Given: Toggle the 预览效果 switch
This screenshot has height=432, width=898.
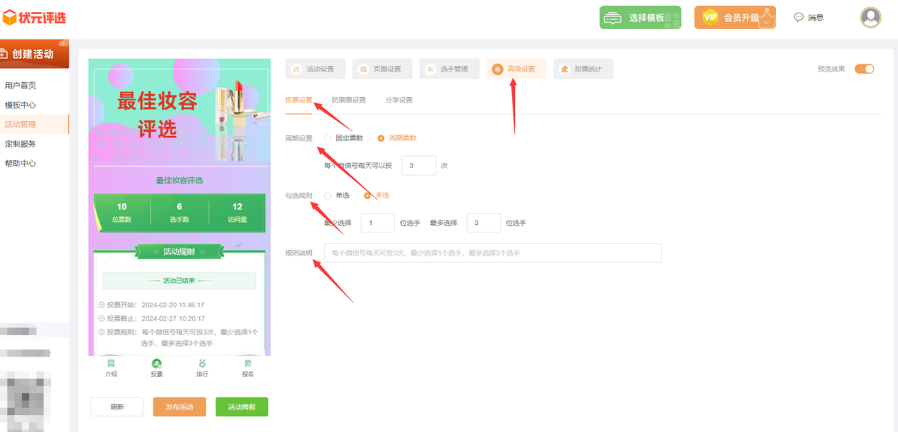Looking at the screenshot, I should point(864,69).
